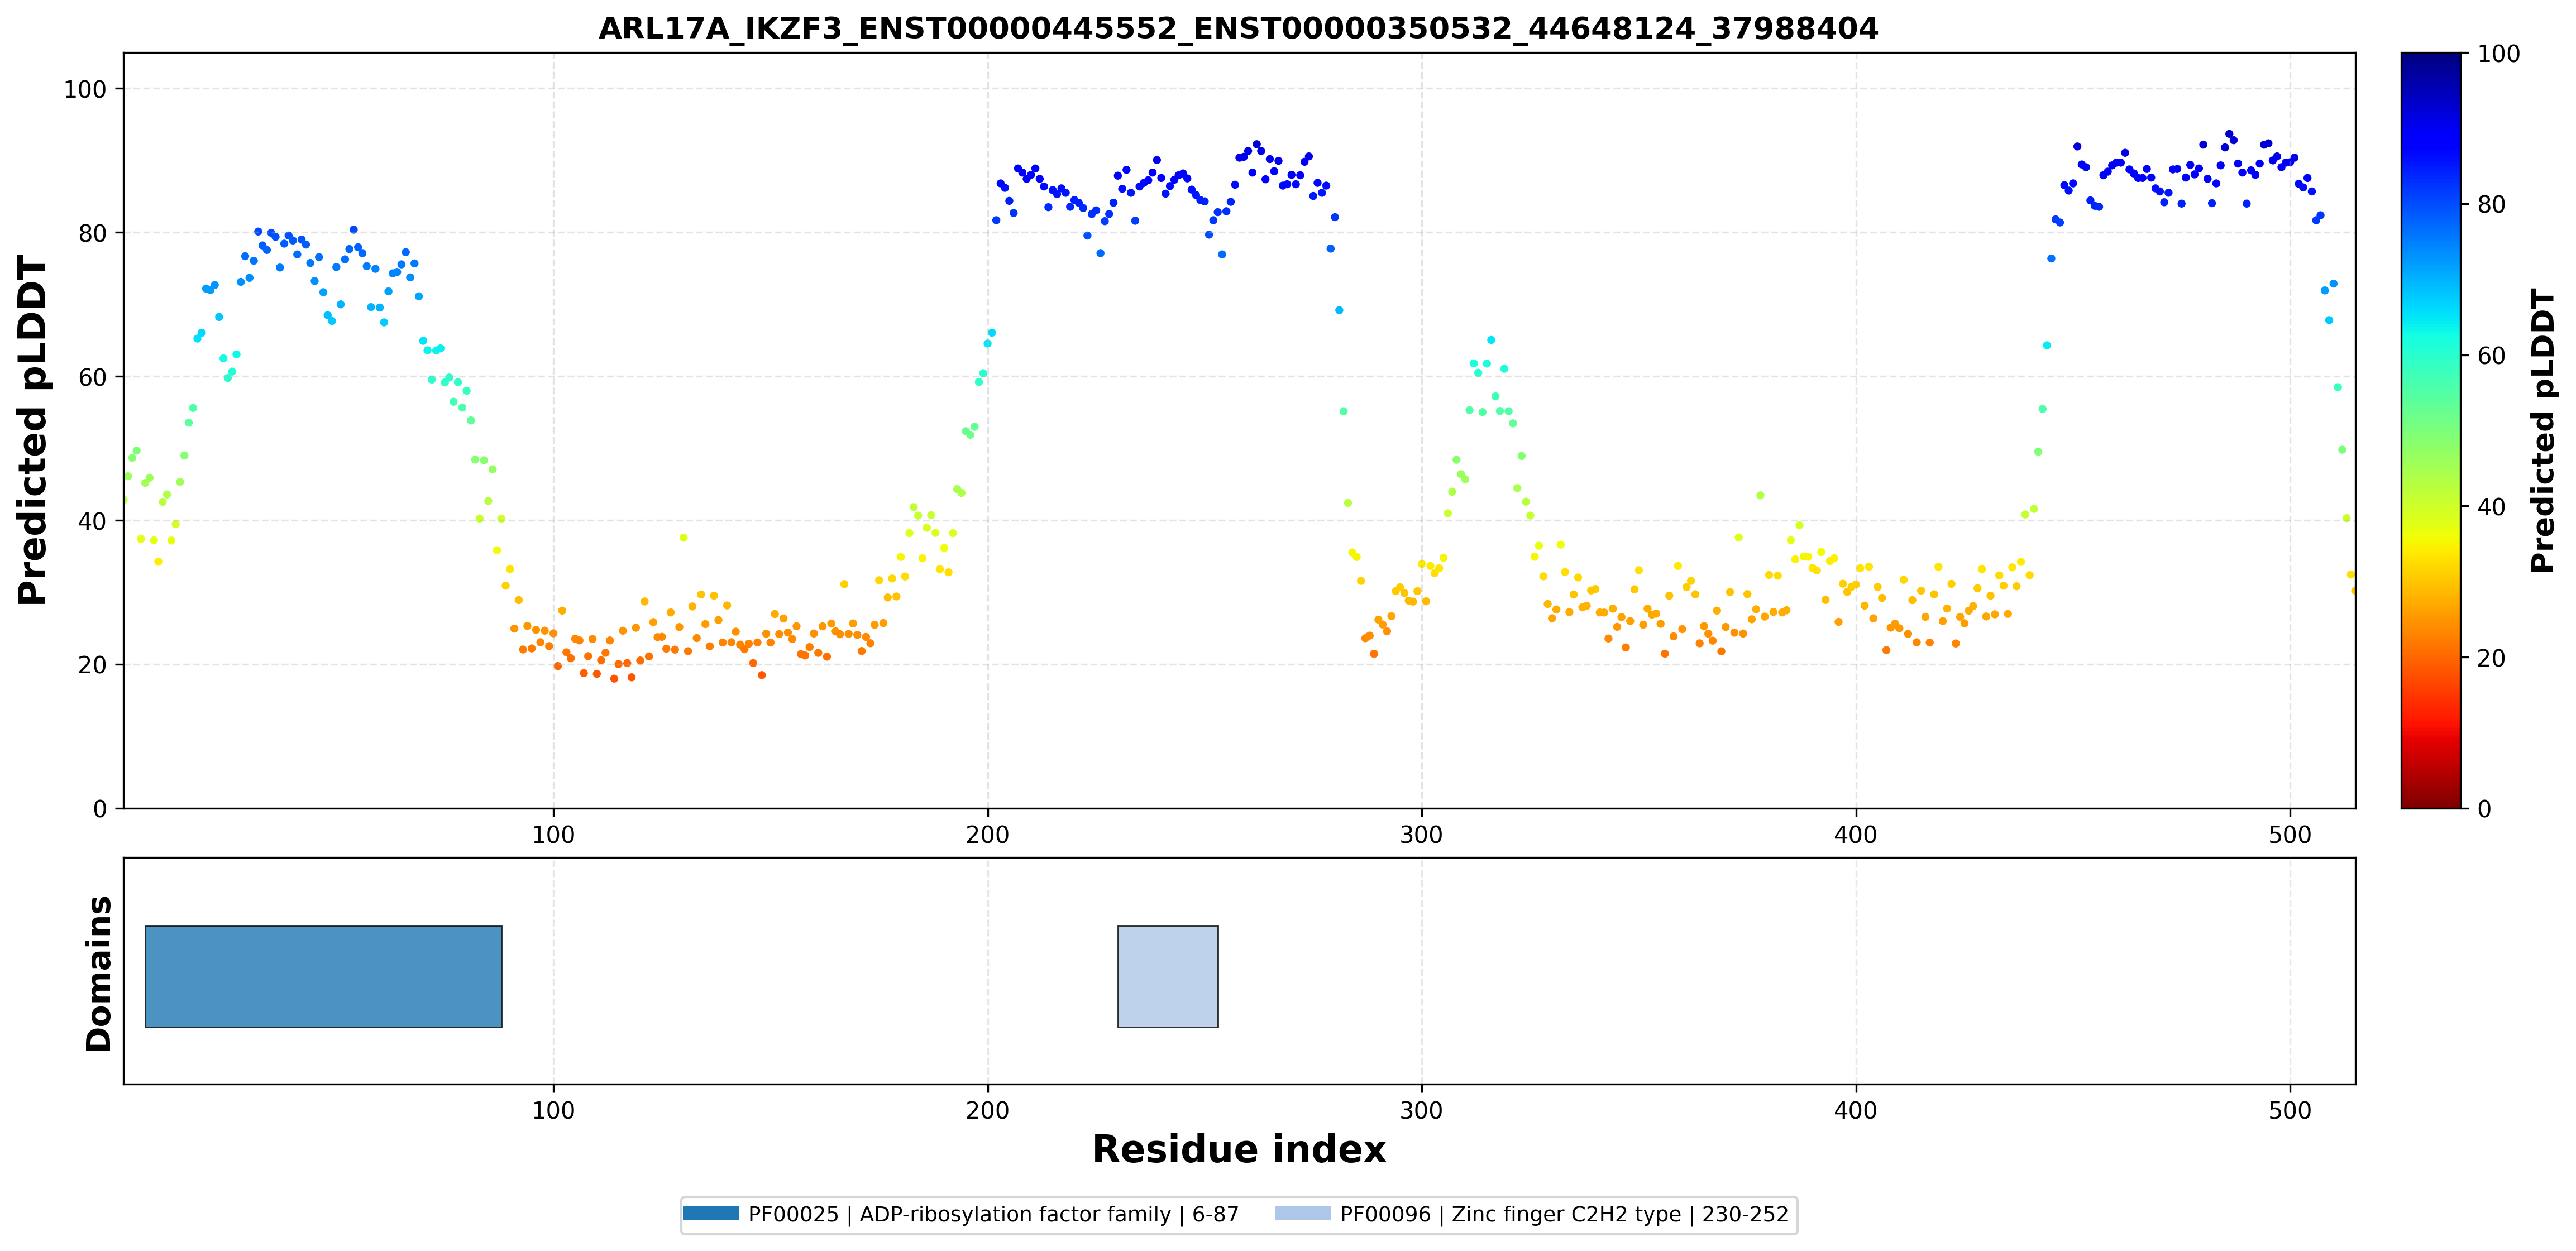Select the Zinc finger C2H2 domain box

coord(1168,976)
